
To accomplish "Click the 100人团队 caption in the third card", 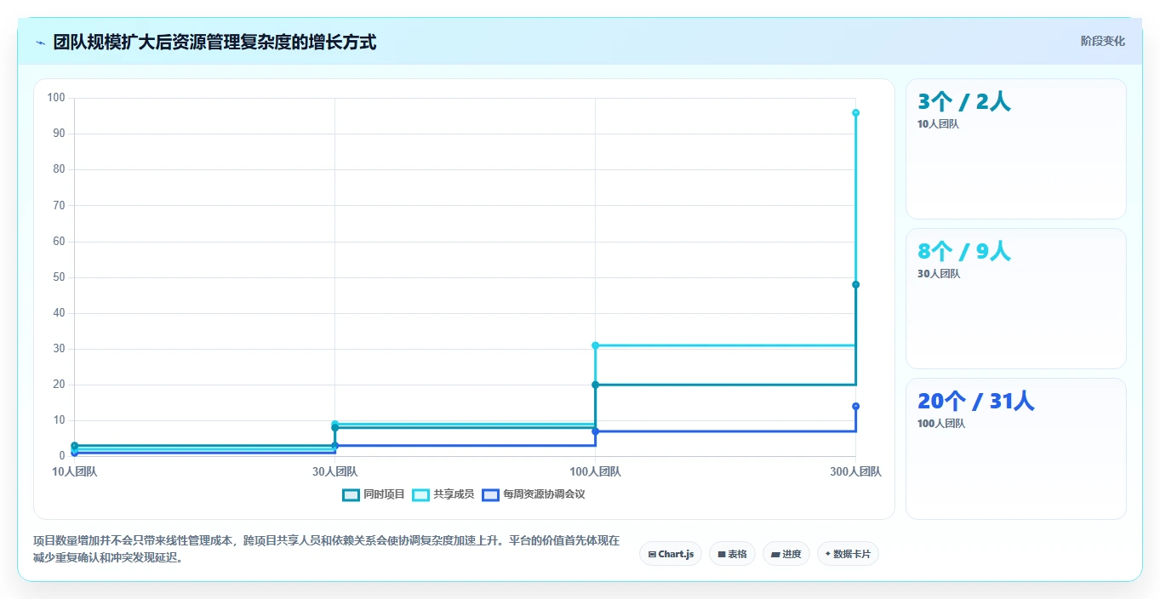I will [x=941, y=424].
